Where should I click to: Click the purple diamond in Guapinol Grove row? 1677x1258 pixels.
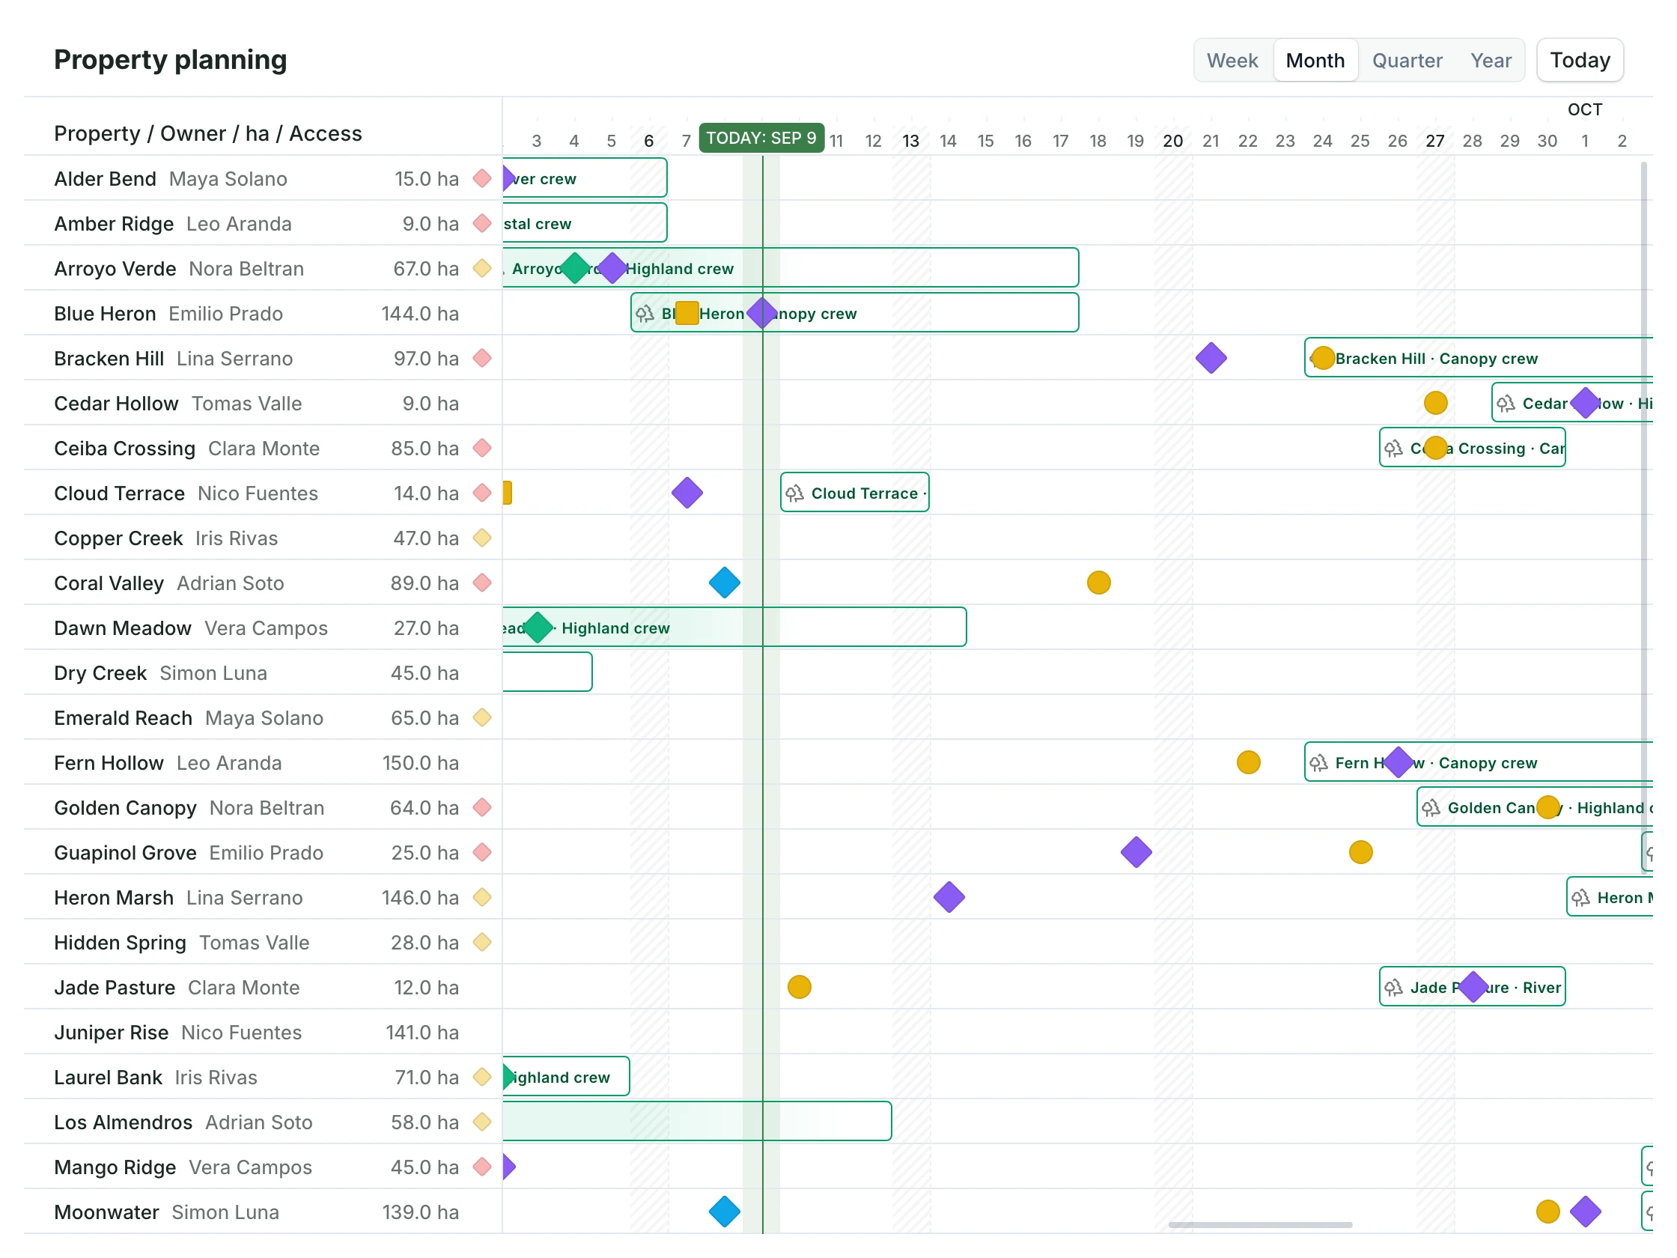(x=1136, y=853)
